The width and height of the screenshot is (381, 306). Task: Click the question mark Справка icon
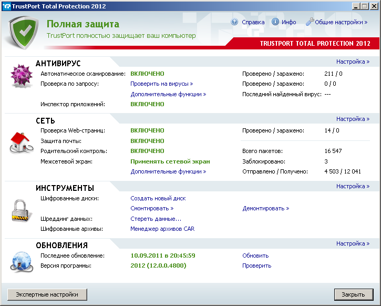tap(234, 22)
